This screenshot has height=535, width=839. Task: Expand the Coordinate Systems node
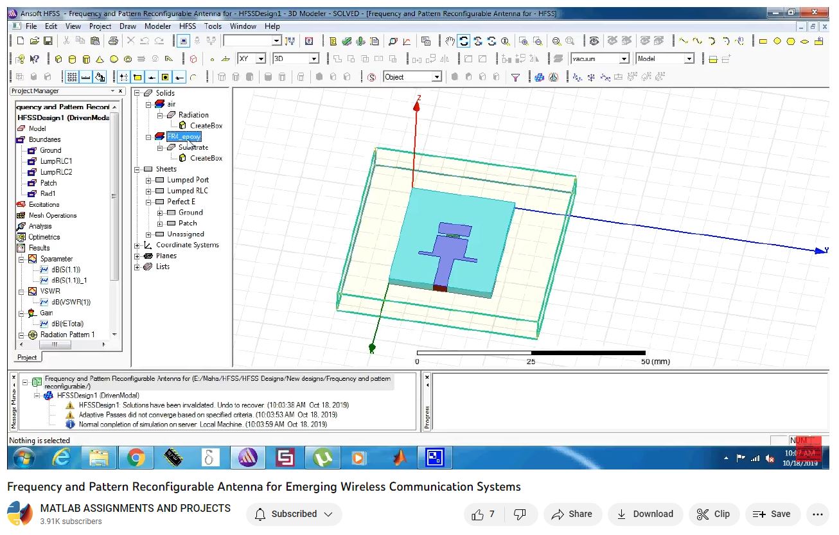pyautogui.click(x=137, y=245)
